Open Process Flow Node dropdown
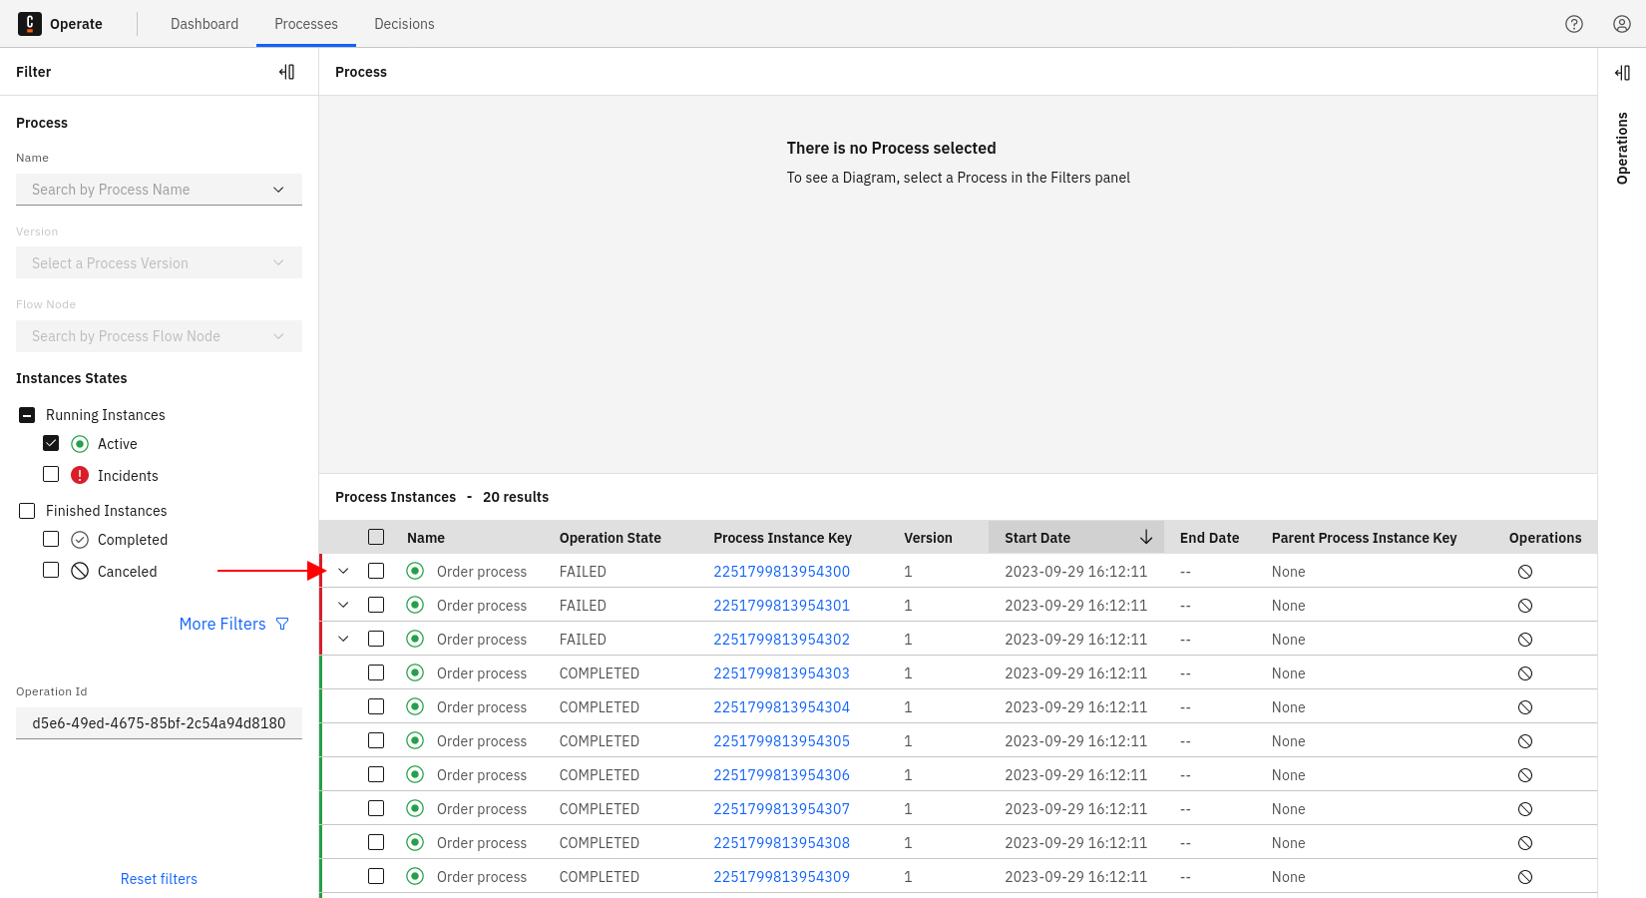This screenshot has width=1646, height=898. click(x=159, y=336)
